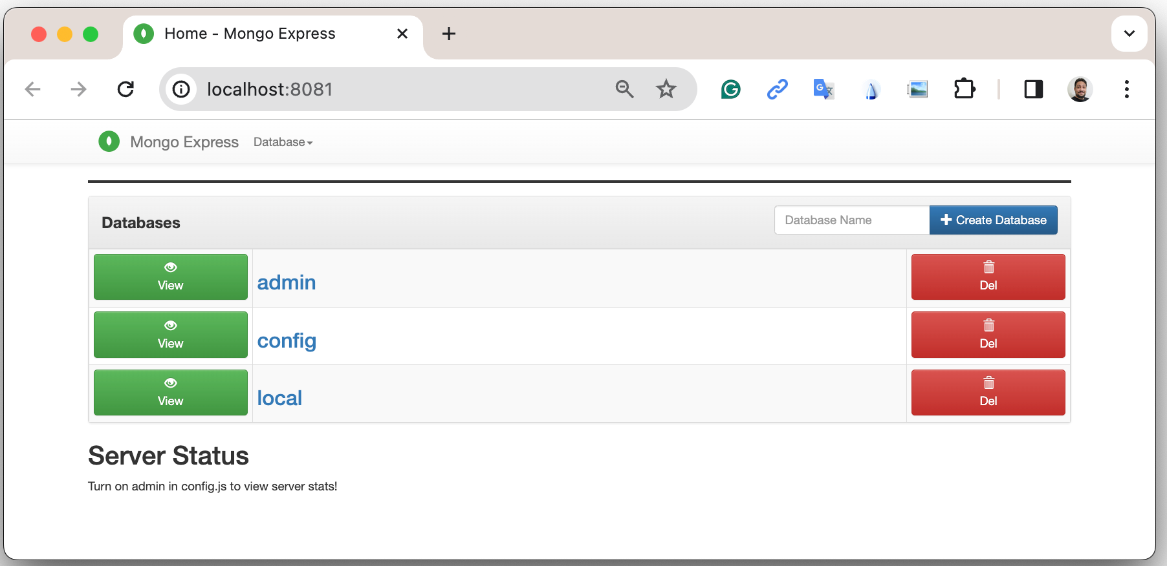The width and height of the screenshot is (1167, 566).
Task: View the admin database
Action: click(x=171, y=277)
